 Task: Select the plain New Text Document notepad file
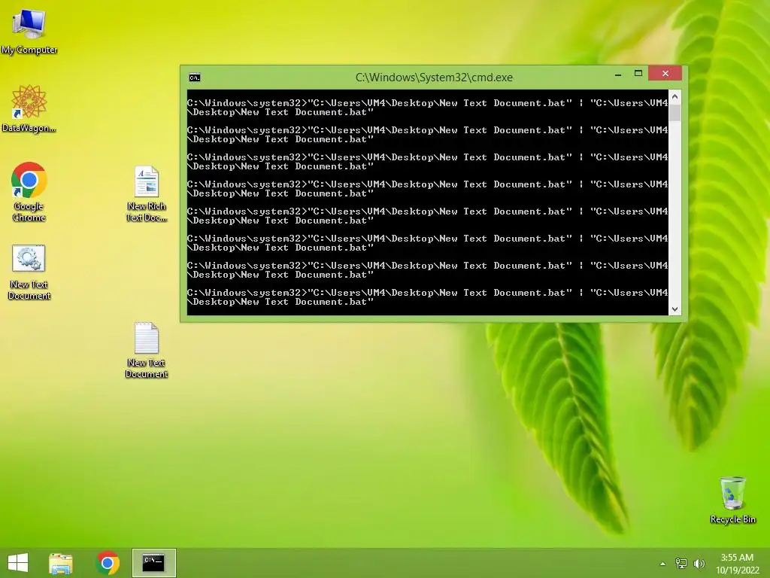click(147, 349)
